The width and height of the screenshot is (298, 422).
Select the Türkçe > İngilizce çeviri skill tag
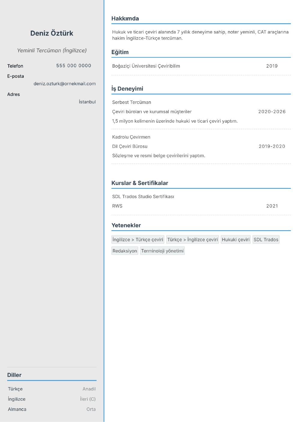[x=193, y=240]
